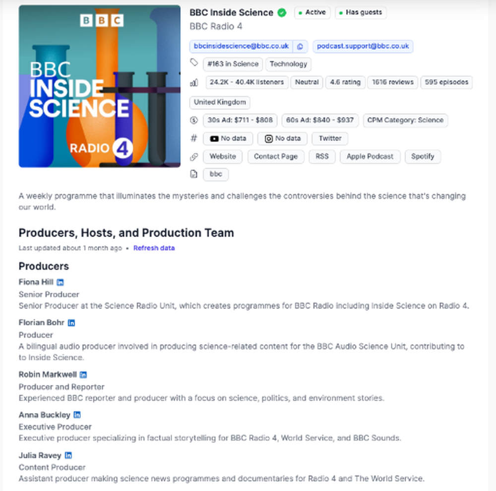Open Robin Markwell's LinkedIn profile icon
The height and width of the screenshot is (491, 496).
pos(83,375)
